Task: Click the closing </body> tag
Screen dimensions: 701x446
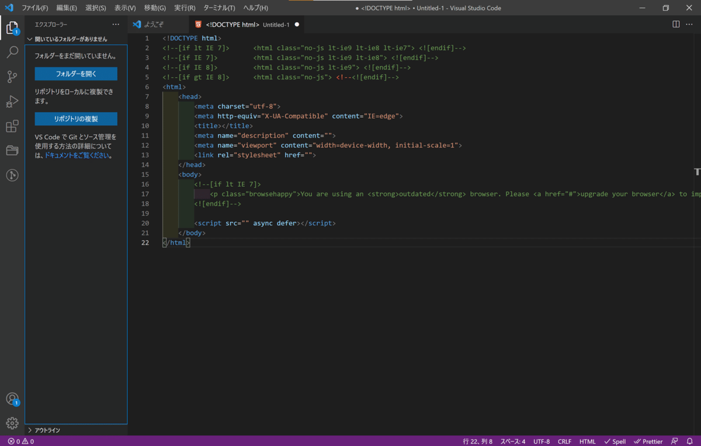Action: [x=192, y=233]
